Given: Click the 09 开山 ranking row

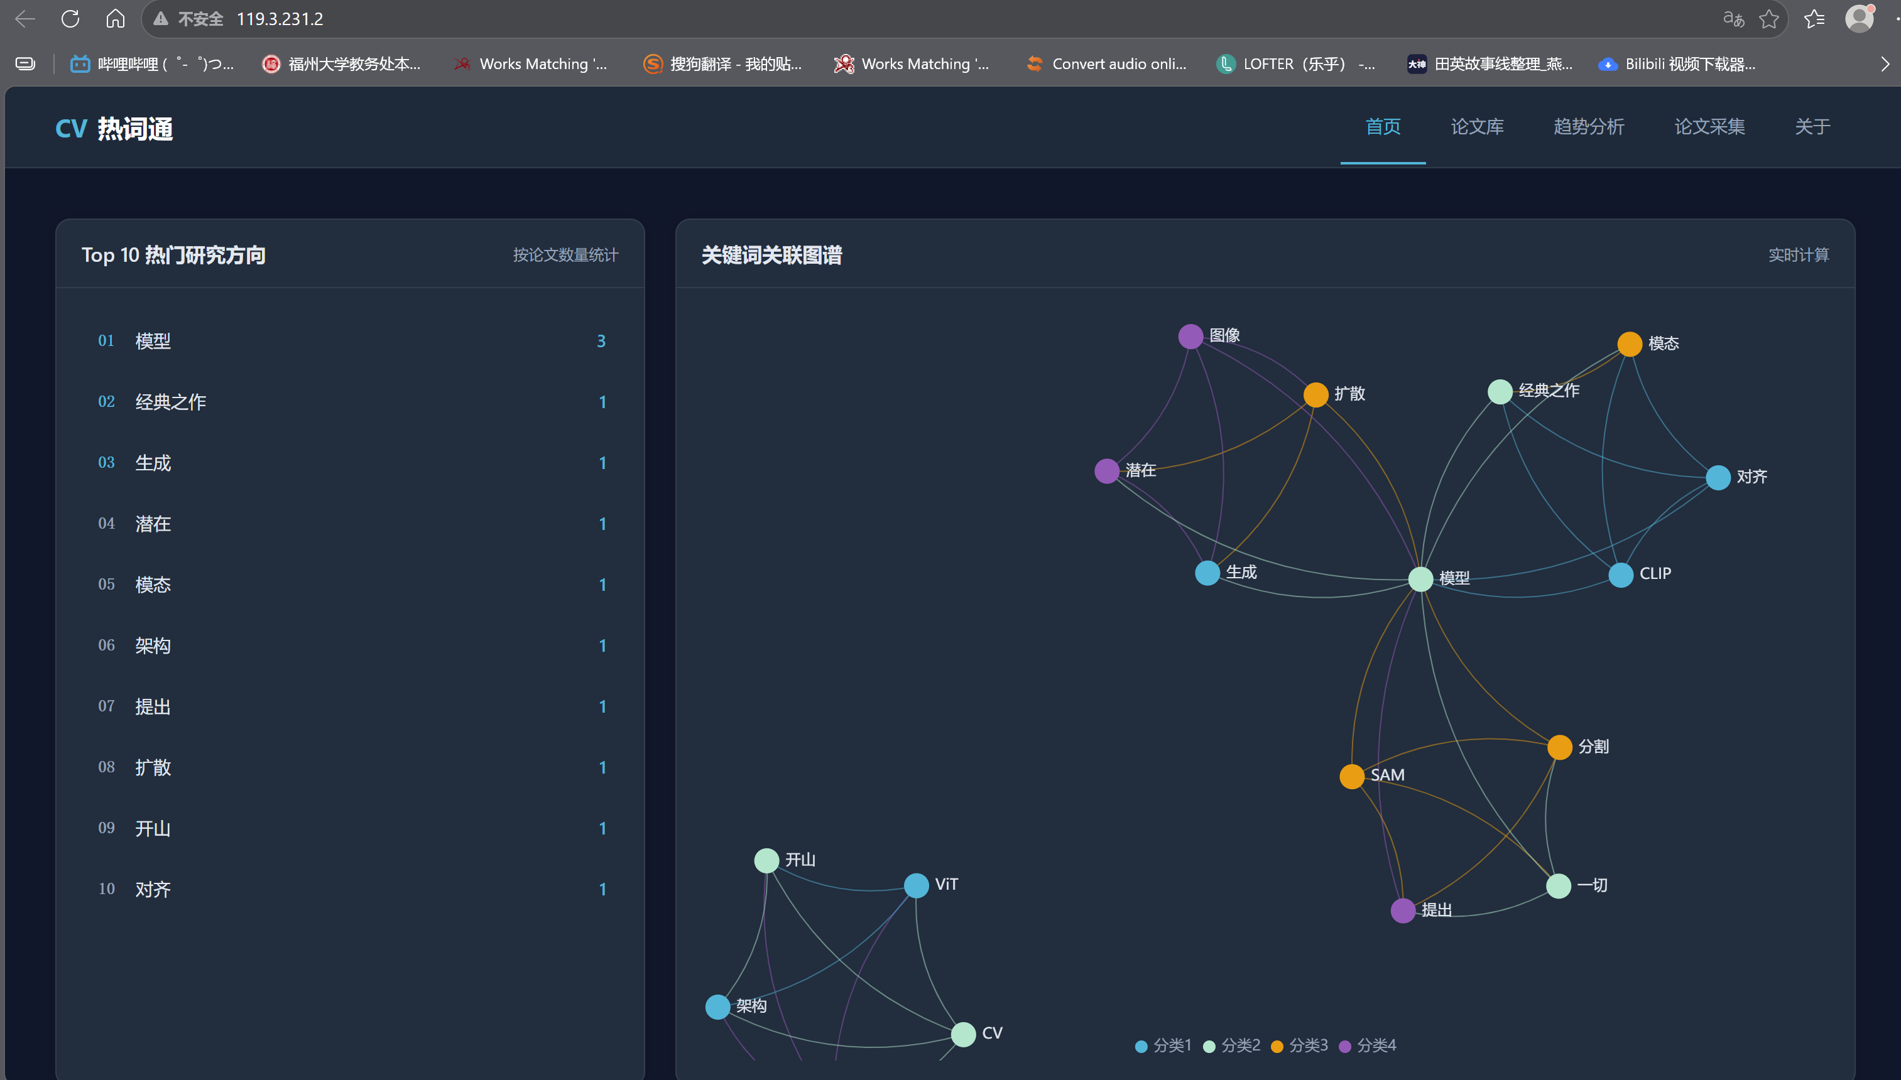Looking at the screenshot, I should click(350, 828).
